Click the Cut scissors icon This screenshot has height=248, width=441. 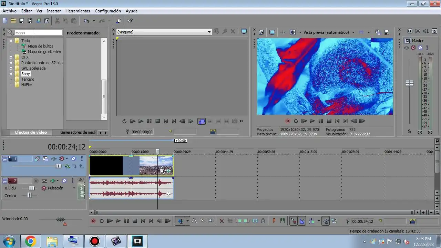tap(57, 21)
